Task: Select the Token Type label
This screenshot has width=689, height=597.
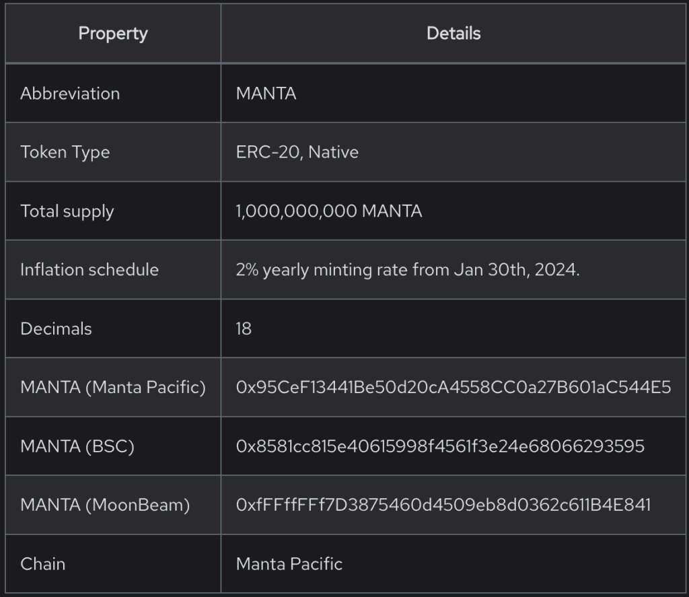Action: (x=65, y=152)
